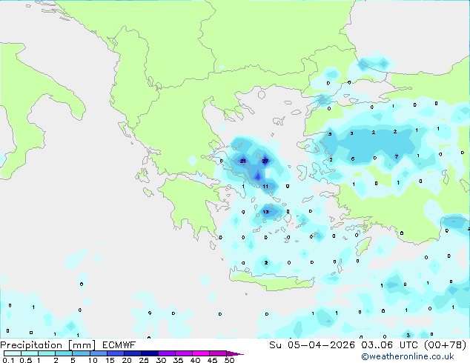Click the "6" precipitation value over Turkey
This screenshot has width=470, height=363.
tap(353, 159)
